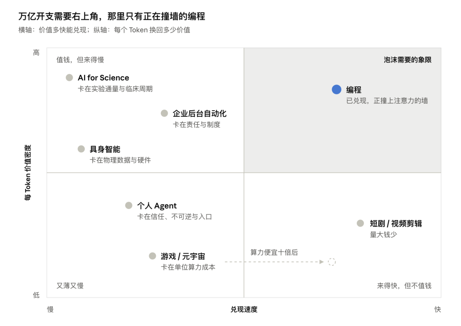Select the 快 label on the horizontal axis
The height and width of the screenshot is (326, 461).
(438, 309)
